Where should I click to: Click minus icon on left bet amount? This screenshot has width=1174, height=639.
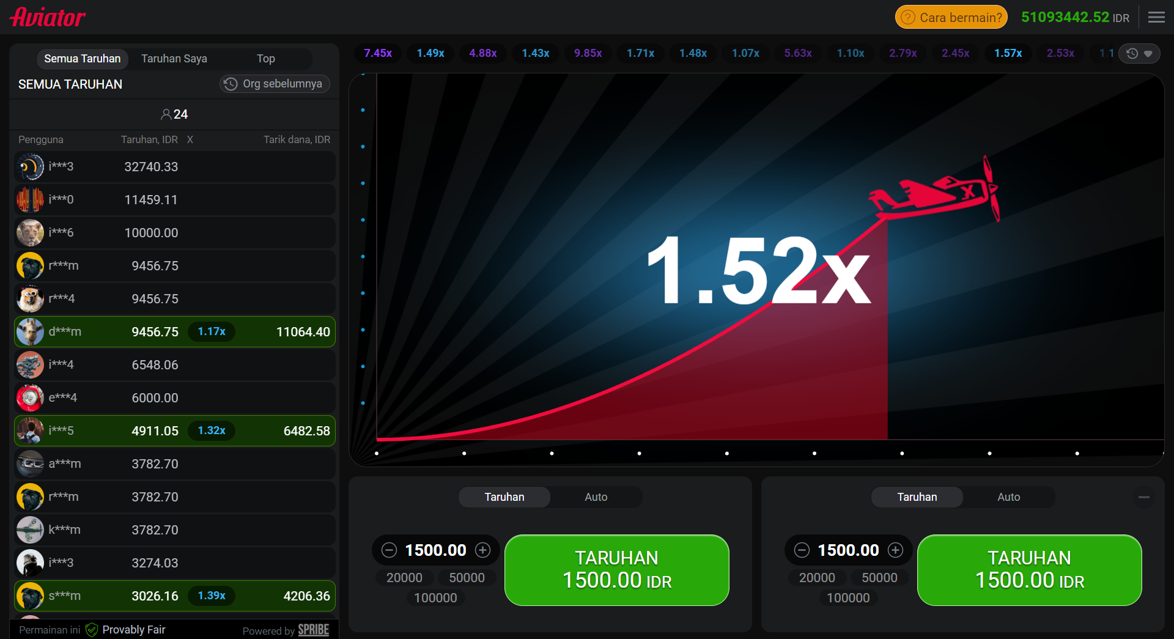(x=389, y=550)
